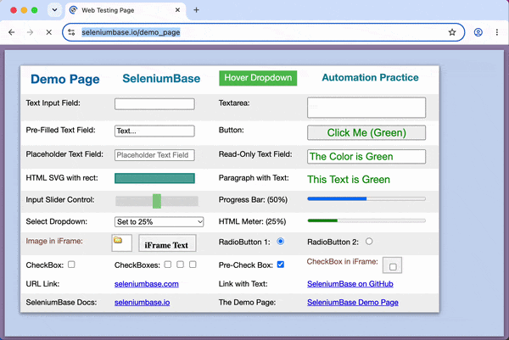Click the address bar URL
509x340 pixels.
(x=131, y=32)
